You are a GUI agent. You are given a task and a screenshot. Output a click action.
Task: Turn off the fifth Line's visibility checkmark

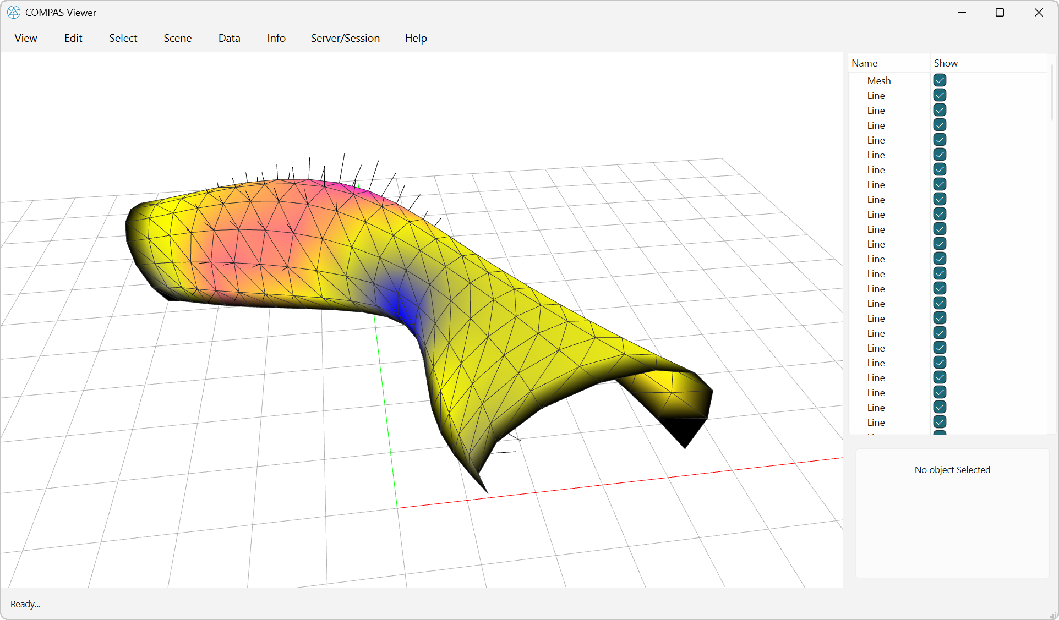(x=940, y=155)
